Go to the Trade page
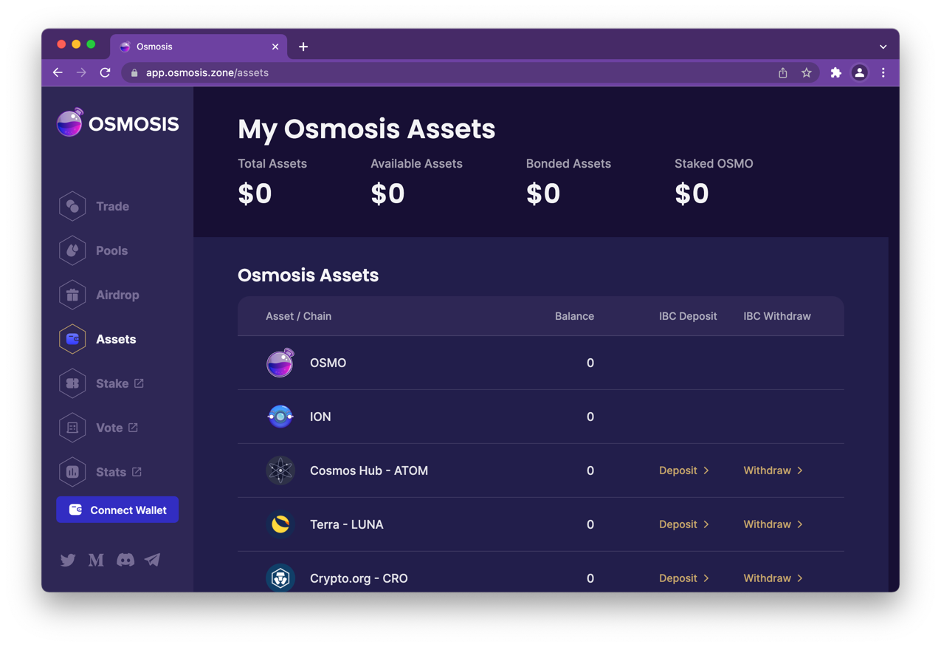The height and width of the screenshot is (647, 941). pos(111,206)
